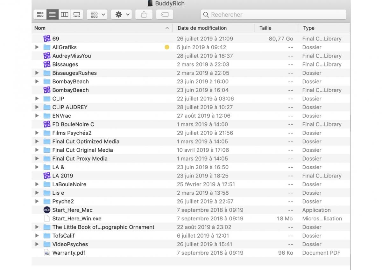The width and height of the screenshot is (382, 270).
Task: Select the 'Final Cut Optimized Media' name
Action: tap(86, 142)
